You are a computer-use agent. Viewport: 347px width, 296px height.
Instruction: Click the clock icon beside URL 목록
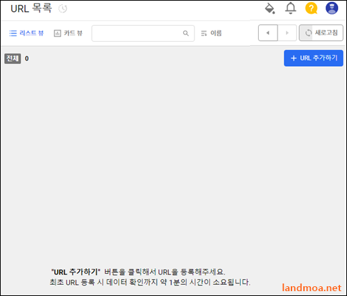click(x=62, y=9)
